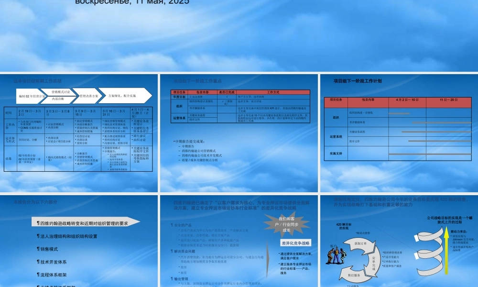
Task: Click the spiral ribbon graphic
Action: [430, 252]
